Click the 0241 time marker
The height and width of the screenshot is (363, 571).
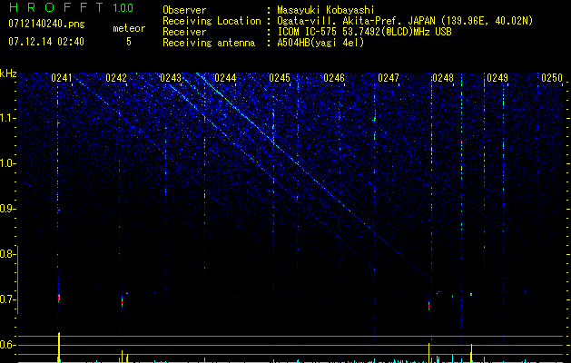[x=62, y=77]
